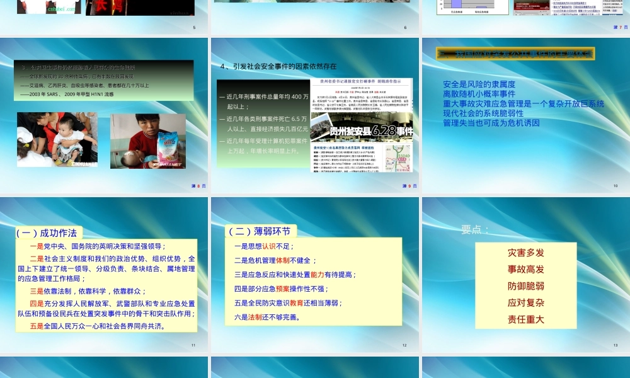Click the red text '责任重大'

click(x=525, y=319)
